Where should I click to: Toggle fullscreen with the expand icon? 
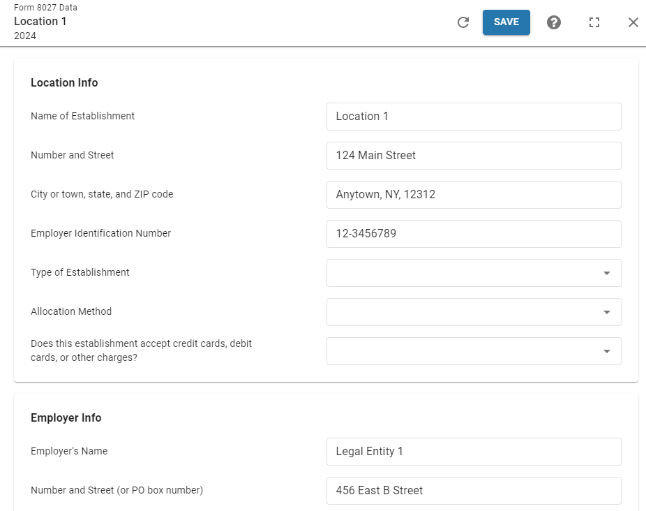pos(594,22)
